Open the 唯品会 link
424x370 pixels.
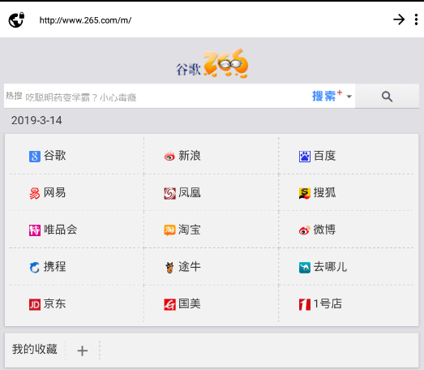[60, 230]
